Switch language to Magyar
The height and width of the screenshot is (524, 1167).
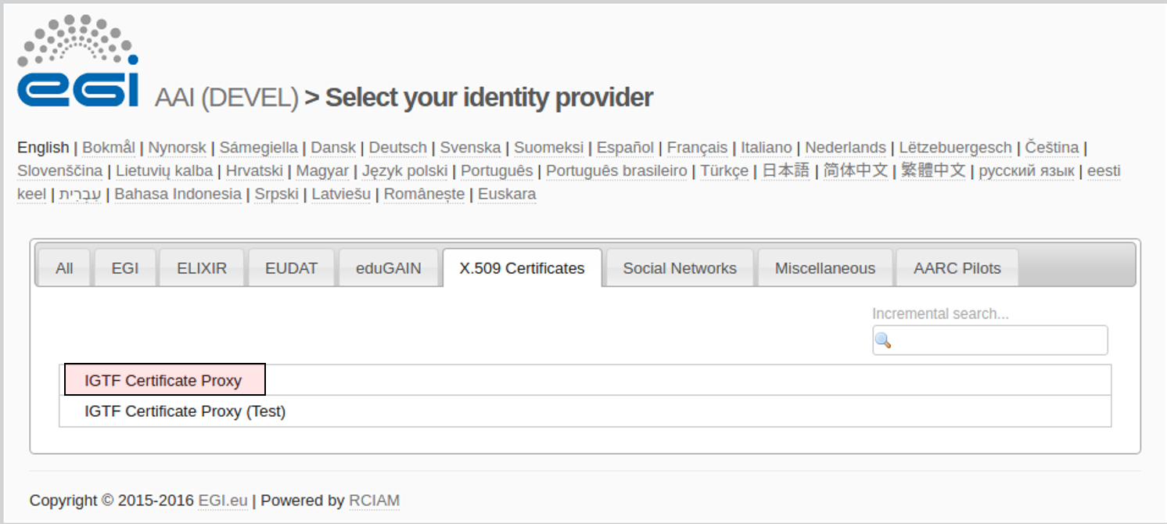pyautogui.click(x=322, y=170)
